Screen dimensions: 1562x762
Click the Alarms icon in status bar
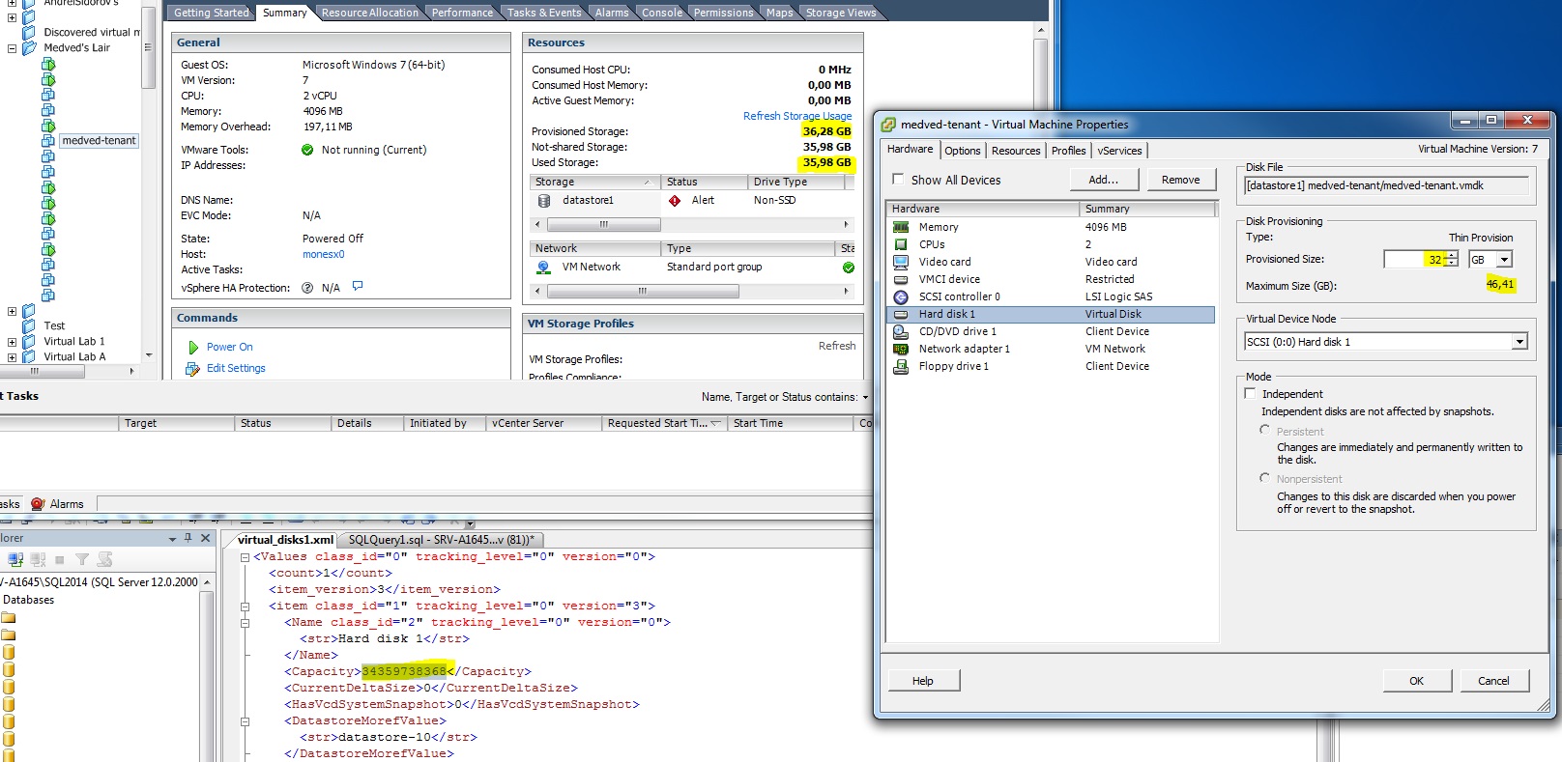click(x=38, y=504)
